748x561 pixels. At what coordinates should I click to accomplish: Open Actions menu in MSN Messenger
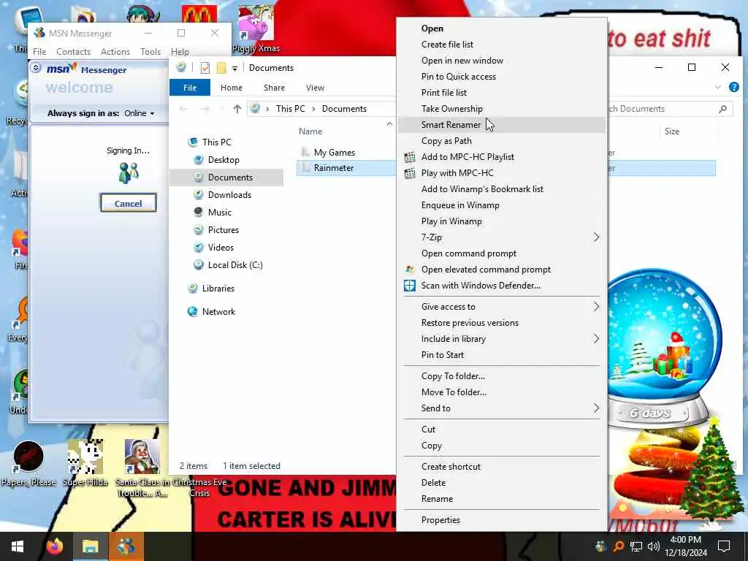115,52
